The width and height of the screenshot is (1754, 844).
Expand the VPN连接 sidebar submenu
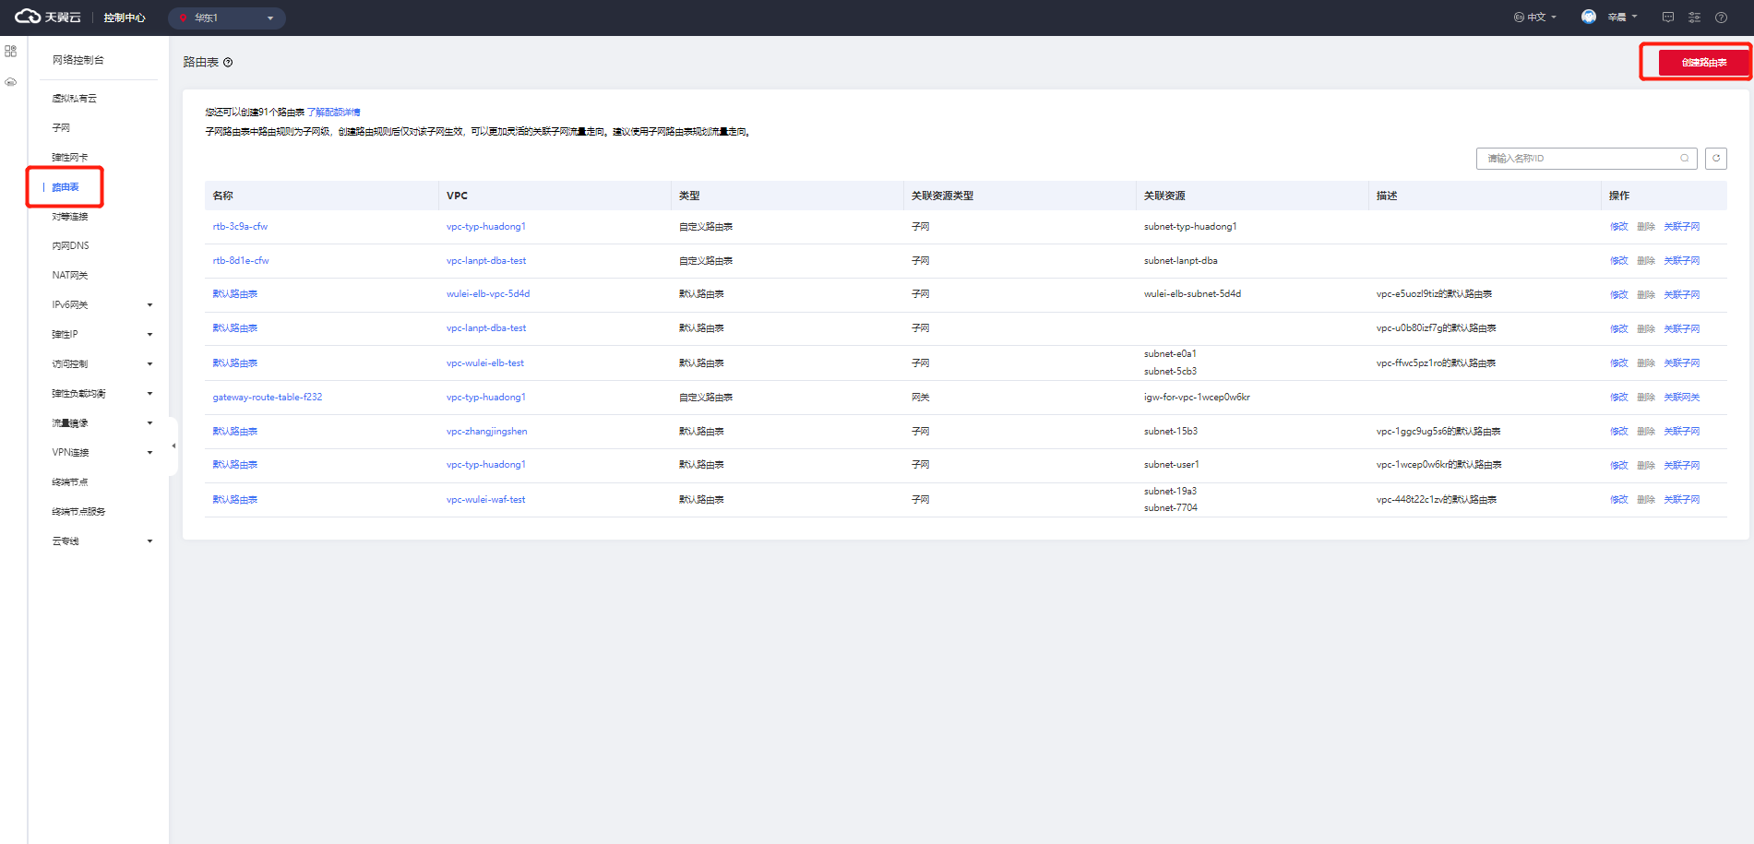pos(149,453)
